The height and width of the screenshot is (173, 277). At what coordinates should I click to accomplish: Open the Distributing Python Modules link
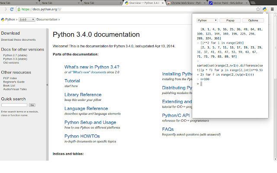pyautogui.click(x=177, y=88)
